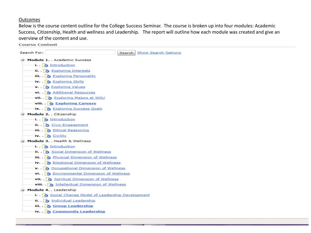Open the Ethical Reasoning link
Image resolution: width=311 pixels, height=233 pixels.
click(71, 130)
